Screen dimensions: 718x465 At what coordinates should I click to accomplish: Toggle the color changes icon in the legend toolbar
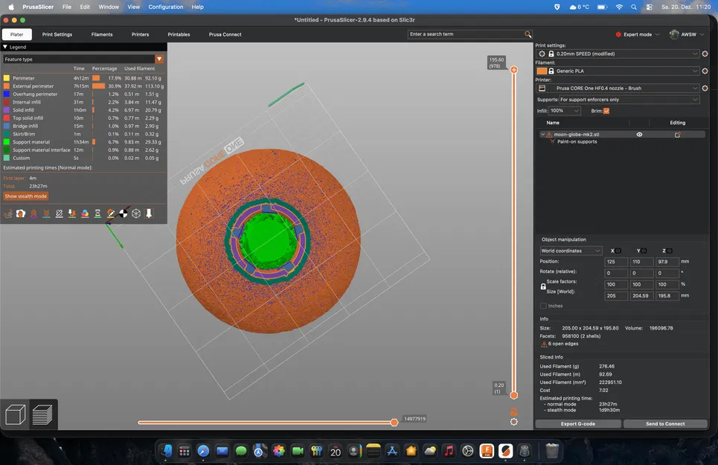click(x=85, y=214)
